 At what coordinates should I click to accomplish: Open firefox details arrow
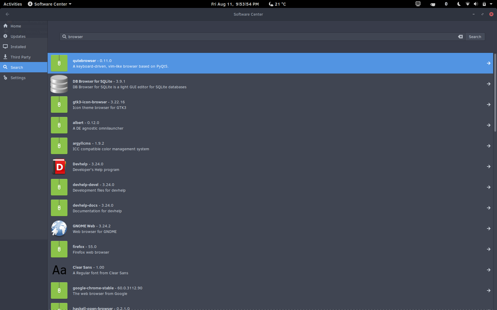(488, 249)
